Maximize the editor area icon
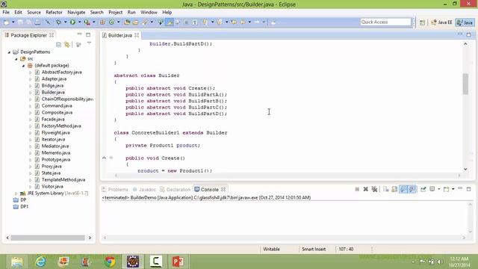478x269 pixels. pyautogui.click(x=468, y=34)
